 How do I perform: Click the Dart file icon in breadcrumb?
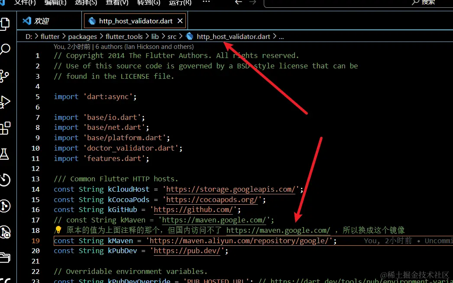(190, 36)
